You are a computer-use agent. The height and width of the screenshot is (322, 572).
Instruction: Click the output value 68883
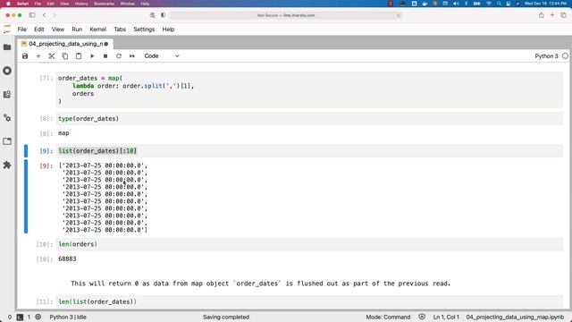(x=67, y=258)
